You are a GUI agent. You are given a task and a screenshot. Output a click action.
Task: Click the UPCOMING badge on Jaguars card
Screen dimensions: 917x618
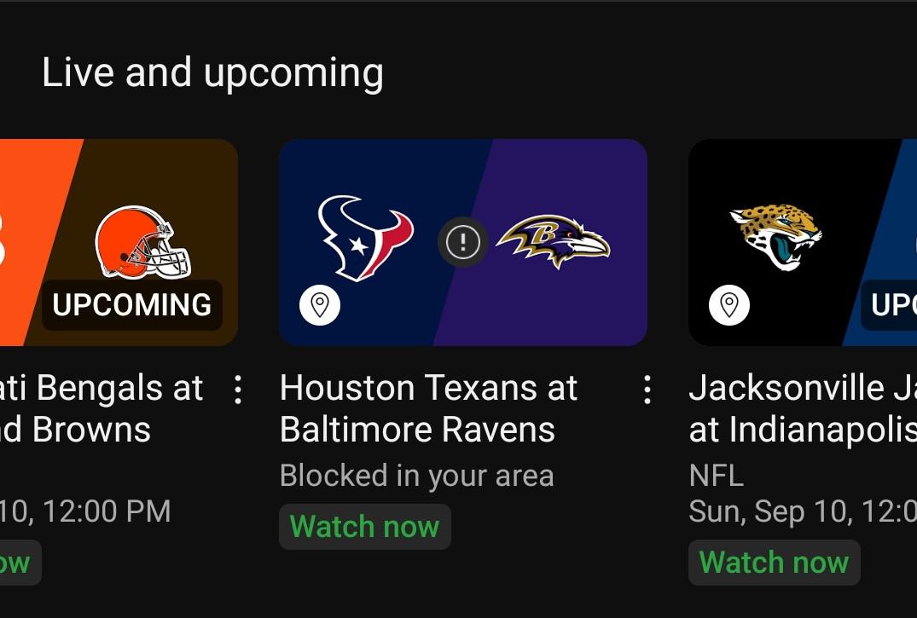pyautogui.click(x=891, y=305)
